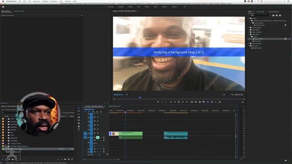
Task: Click the Extract button
Action: [x=196, y=102]
